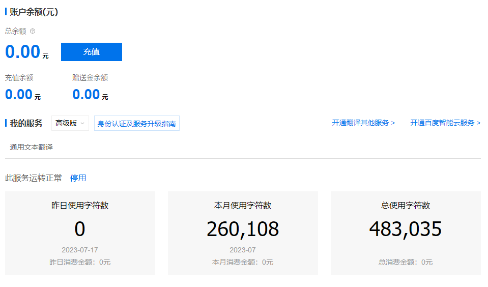This screenshot has height=287, width=488.
Task: Click the 充值余额 label
Action: click(19, 77)
